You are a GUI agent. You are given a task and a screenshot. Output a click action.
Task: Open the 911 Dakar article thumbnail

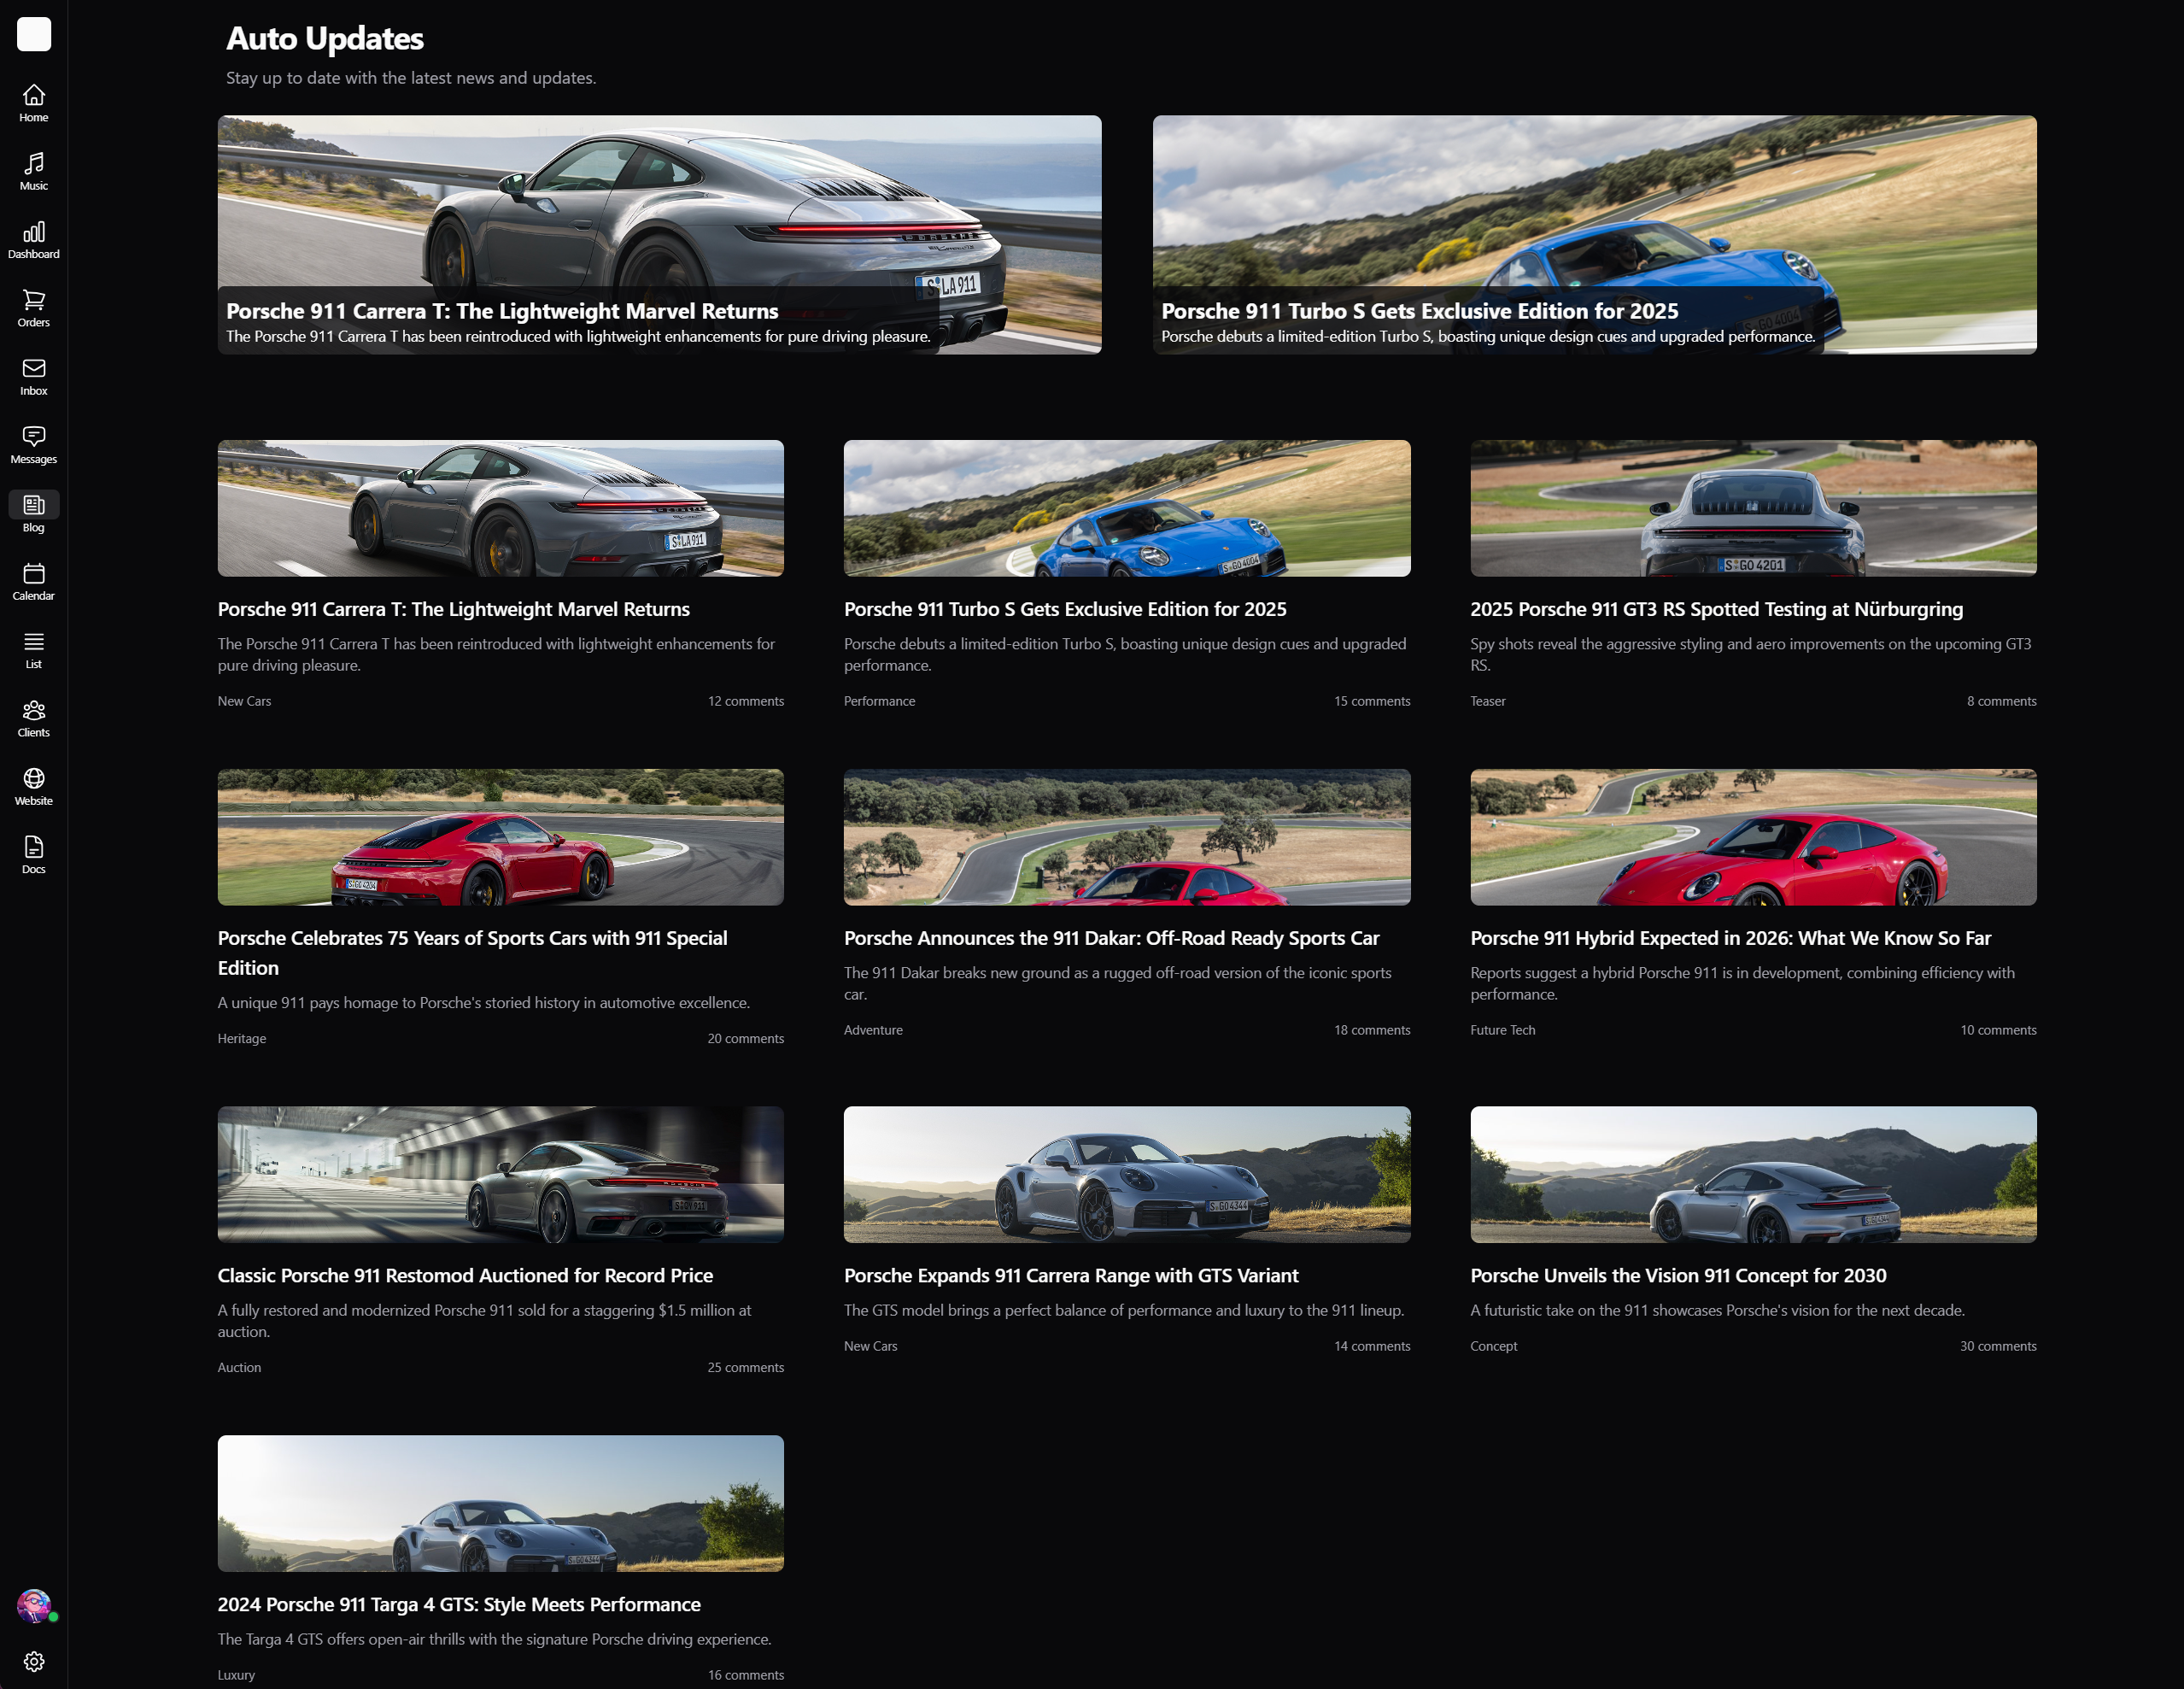(1127, 837)
